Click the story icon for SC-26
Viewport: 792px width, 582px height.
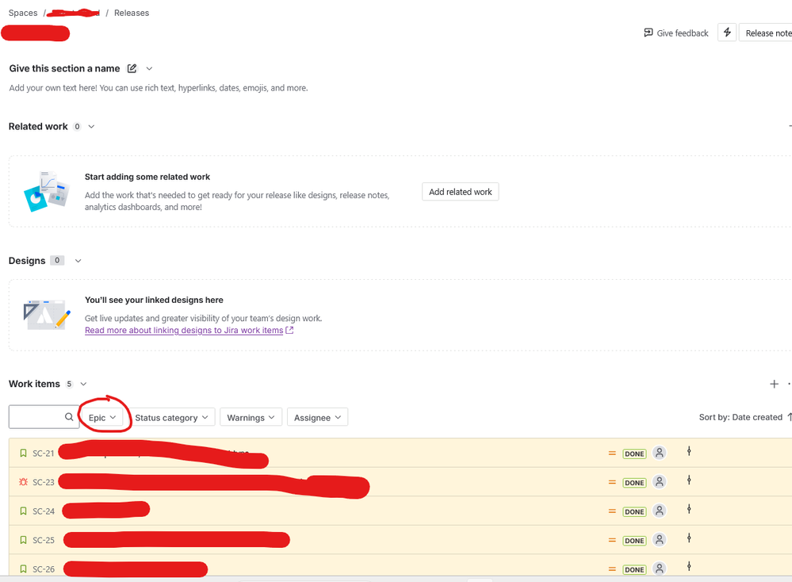[23, 569]
